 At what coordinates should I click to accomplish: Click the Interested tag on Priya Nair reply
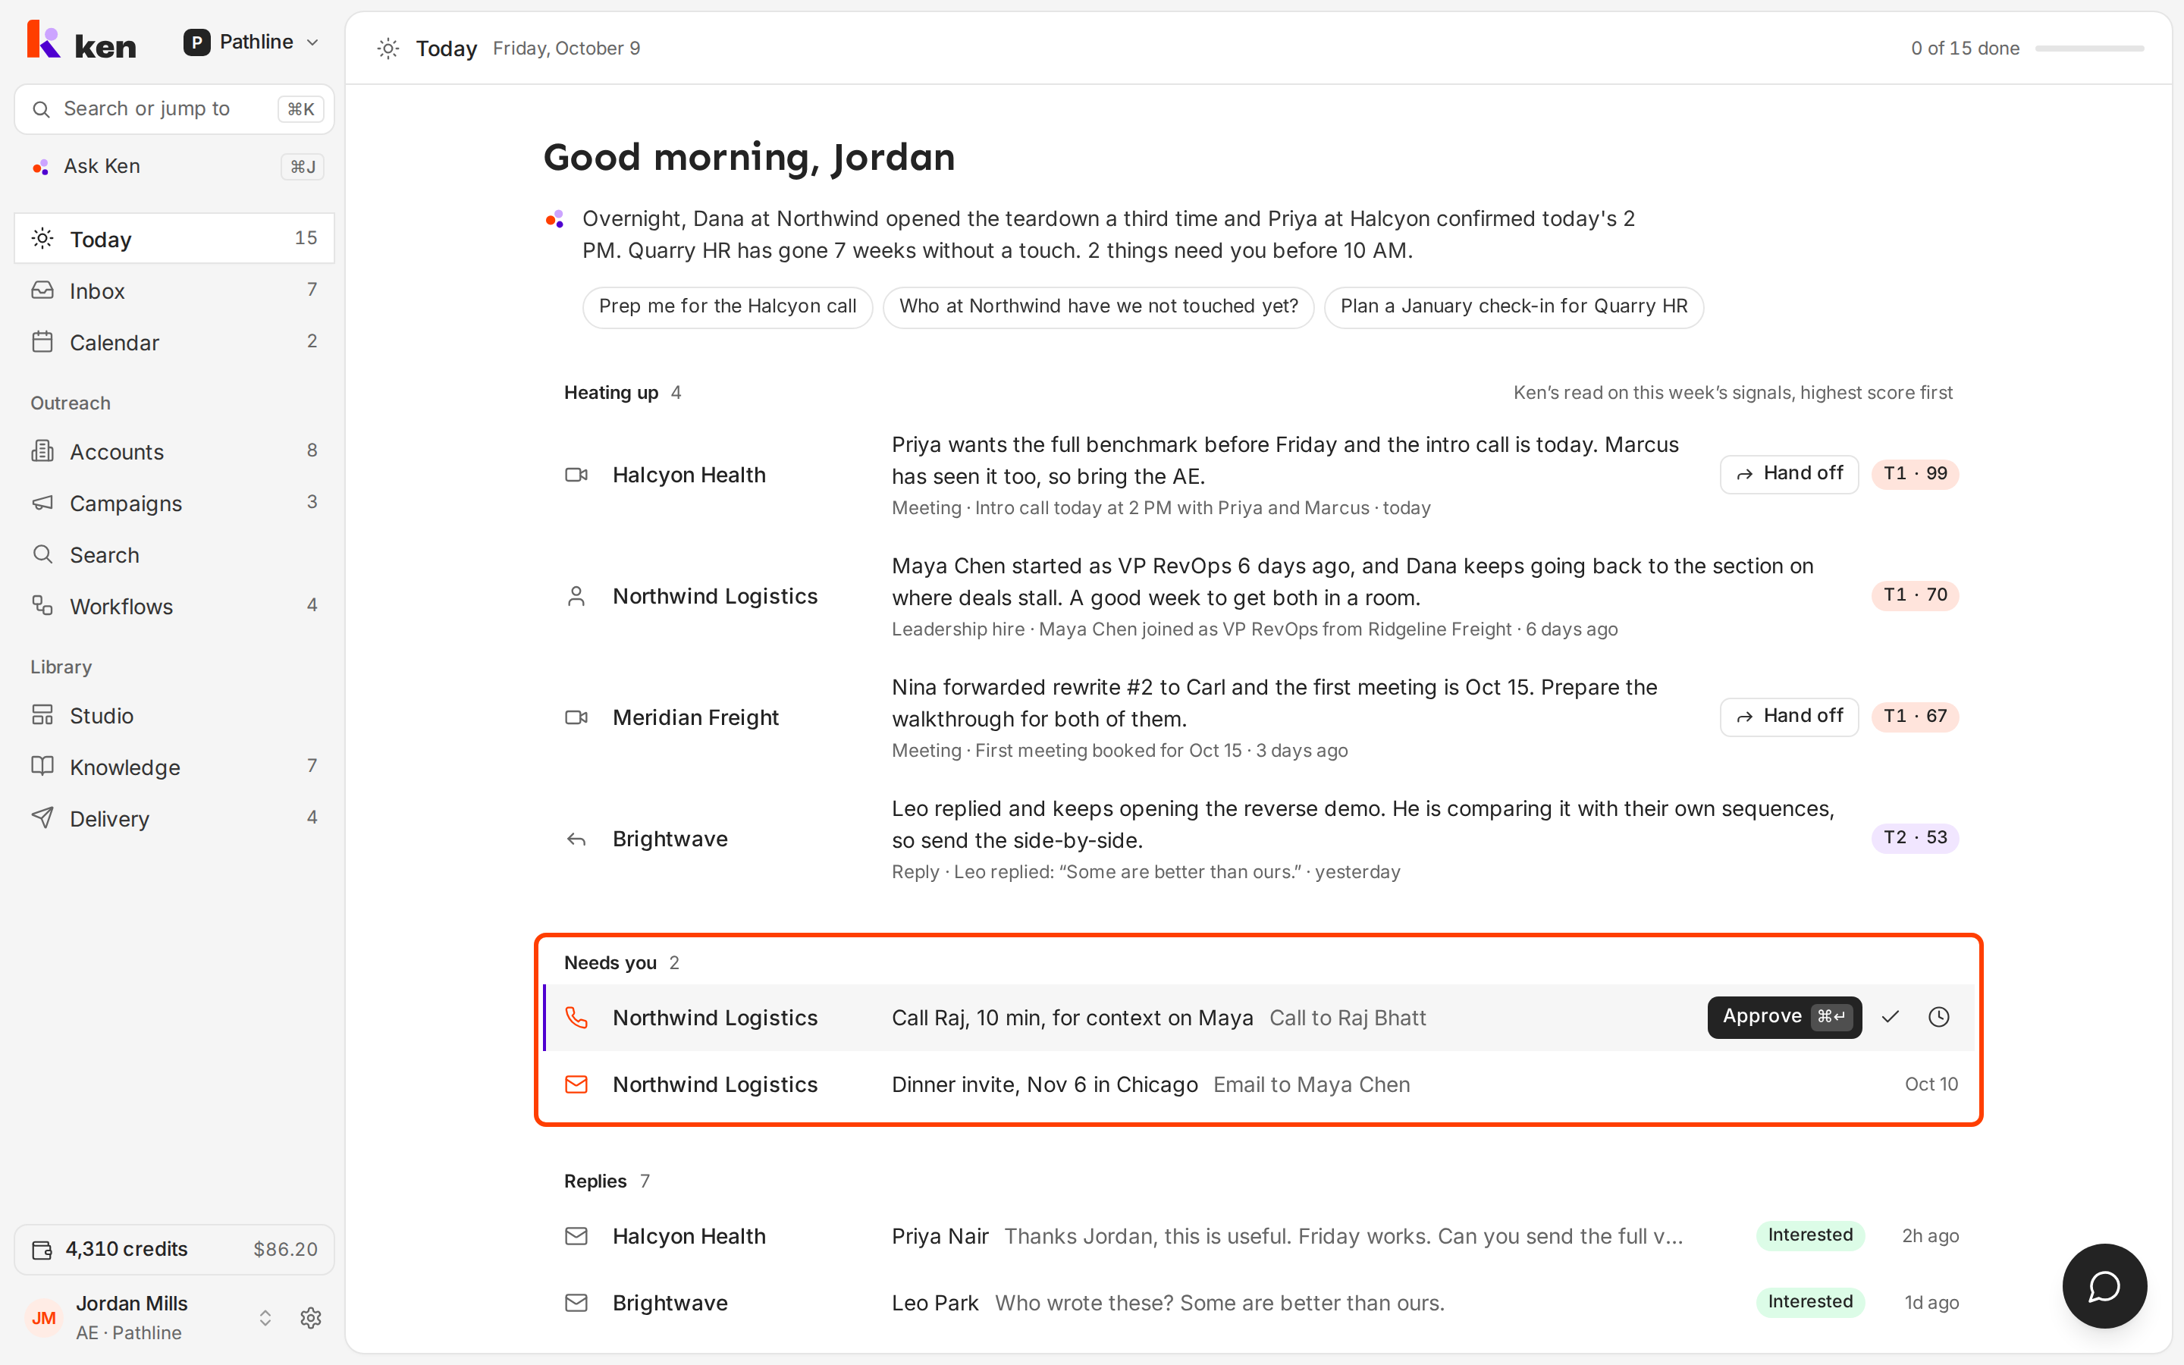click(x=1809, y=1236)
